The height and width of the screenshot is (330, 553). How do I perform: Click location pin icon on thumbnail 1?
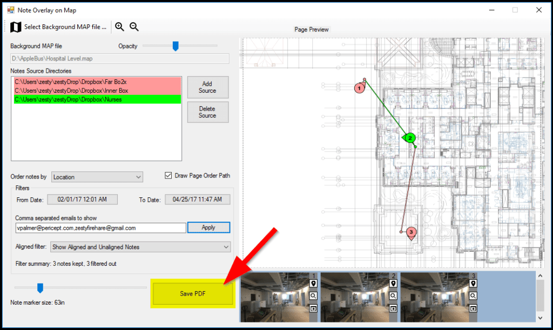pos(313,284)
